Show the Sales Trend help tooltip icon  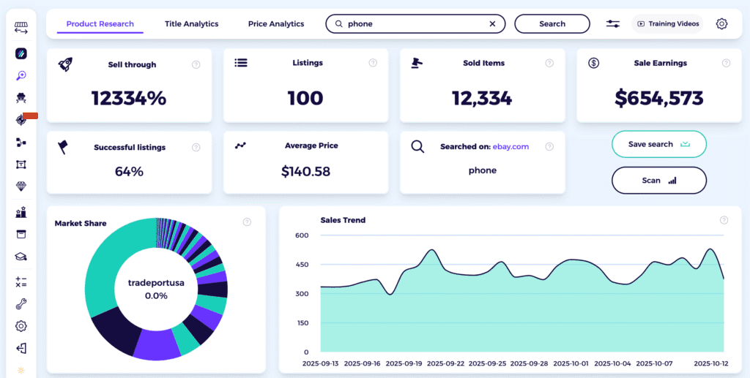point(724,220)
